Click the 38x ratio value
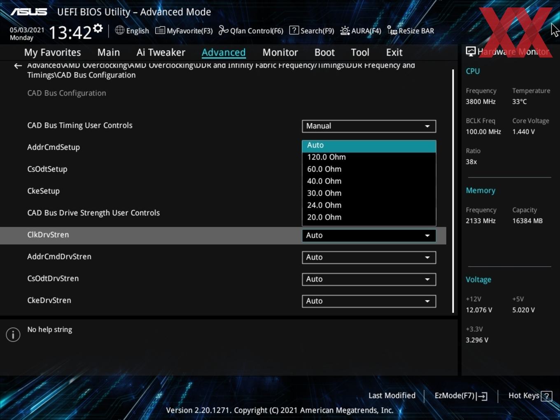Image resolution: width=560 pixels, height=420 pixels. click(x=471, y=162)
